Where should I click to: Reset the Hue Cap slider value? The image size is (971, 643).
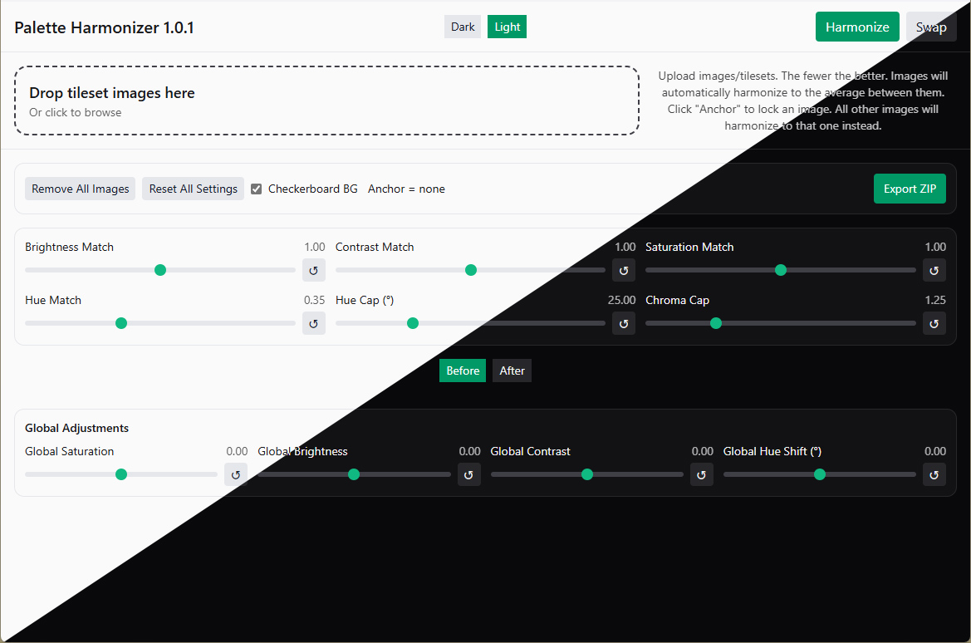pos(624,323)
